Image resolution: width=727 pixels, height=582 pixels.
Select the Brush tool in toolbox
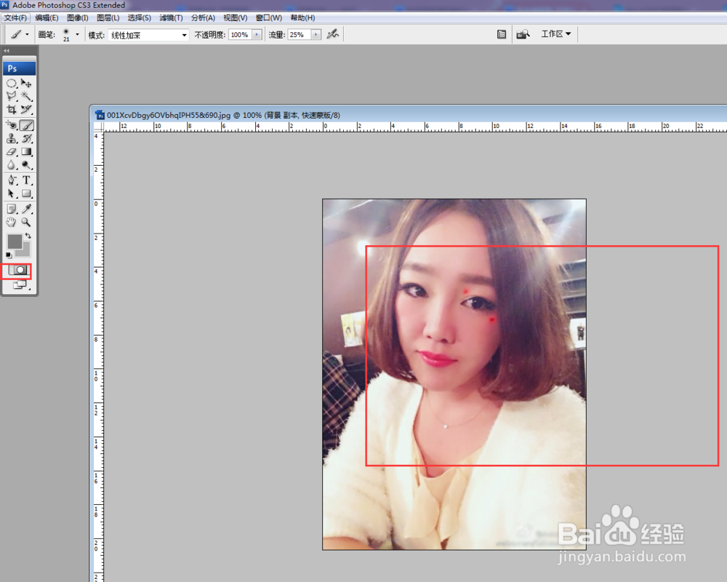(x=26, y=125)
